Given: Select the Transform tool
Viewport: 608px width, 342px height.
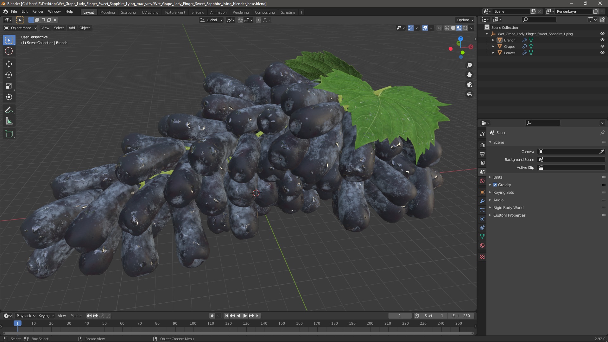Looking at the screenshot, I should point(9,97).
